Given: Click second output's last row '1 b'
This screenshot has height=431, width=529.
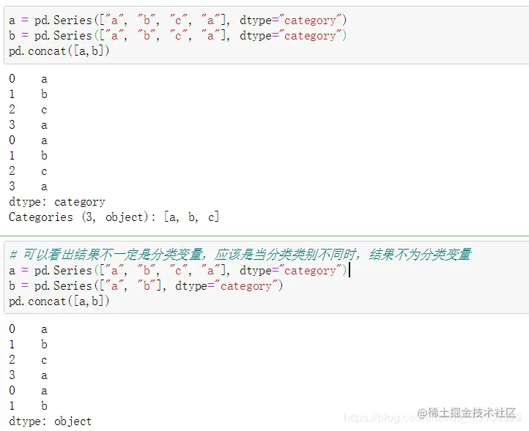Looking at the screenshot, I should pyautogui.click(x=29, y=405).
